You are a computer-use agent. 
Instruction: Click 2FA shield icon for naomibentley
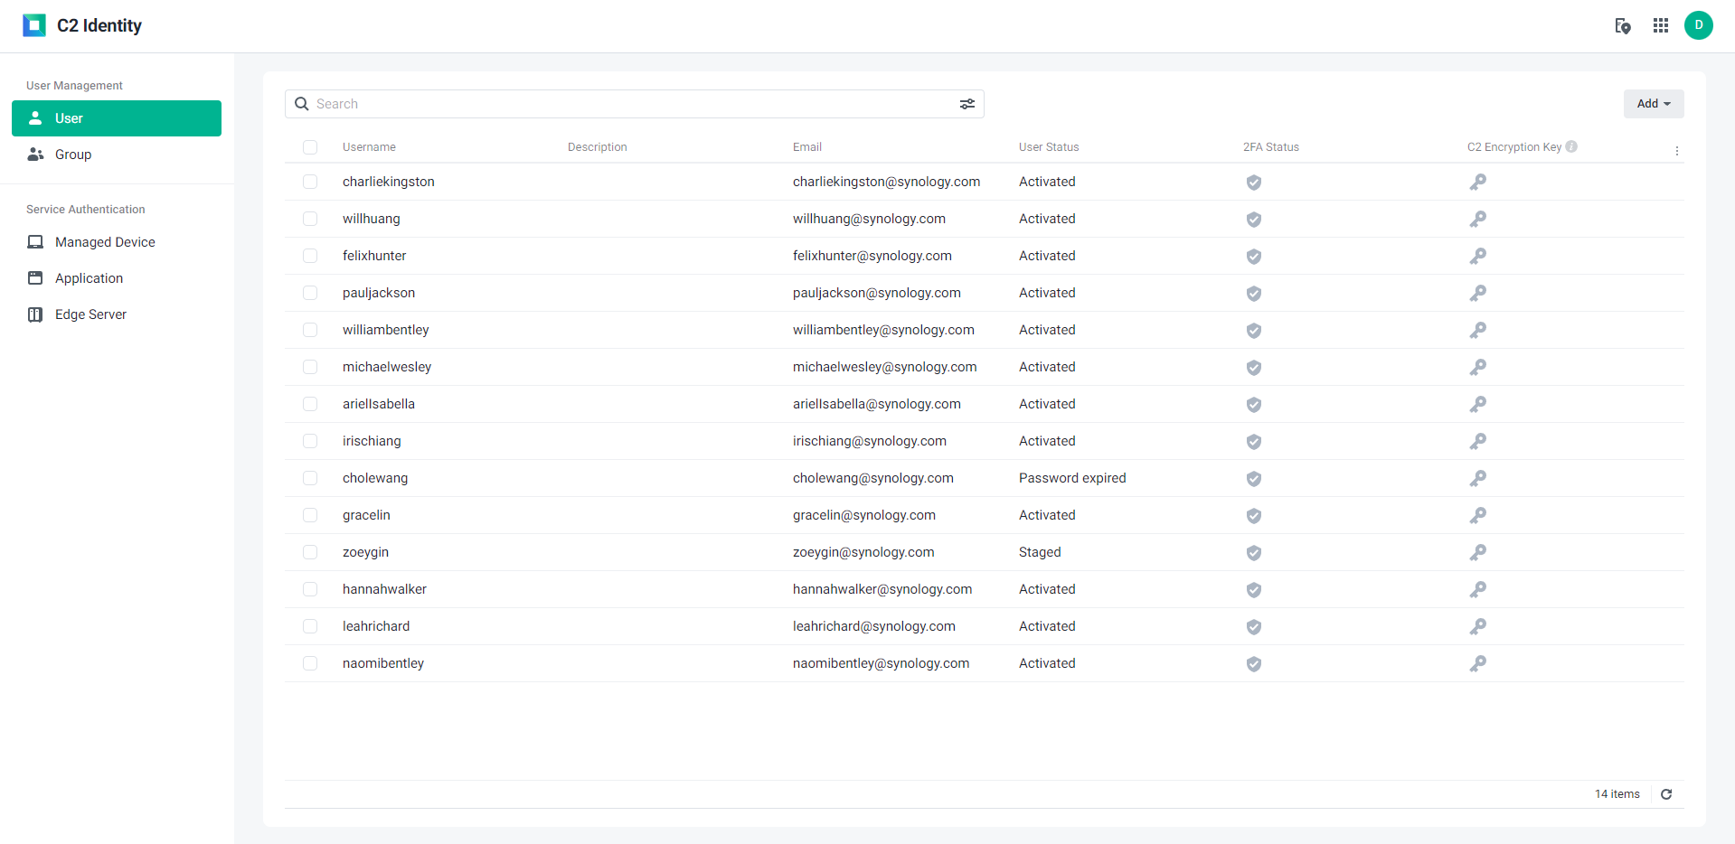[1254, 664]
